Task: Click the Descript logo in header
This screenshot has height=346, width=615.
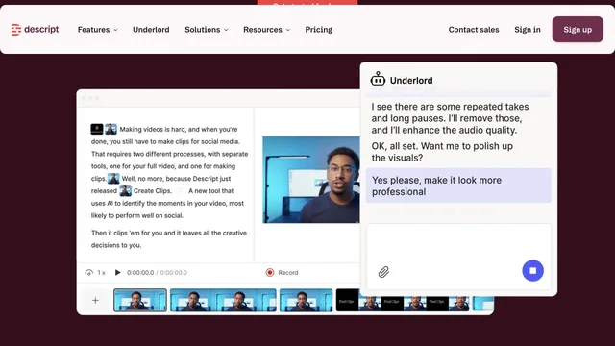Action: point(35,30)
